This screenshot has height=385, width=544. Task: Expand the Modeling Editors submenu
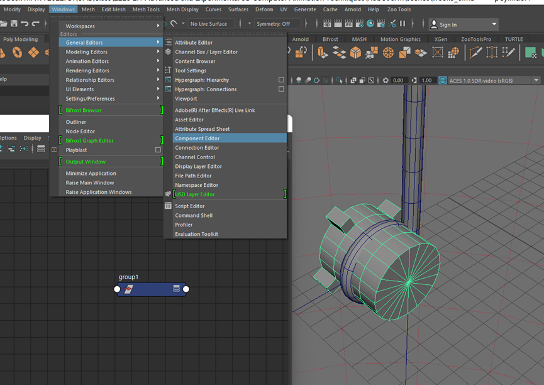111,52
